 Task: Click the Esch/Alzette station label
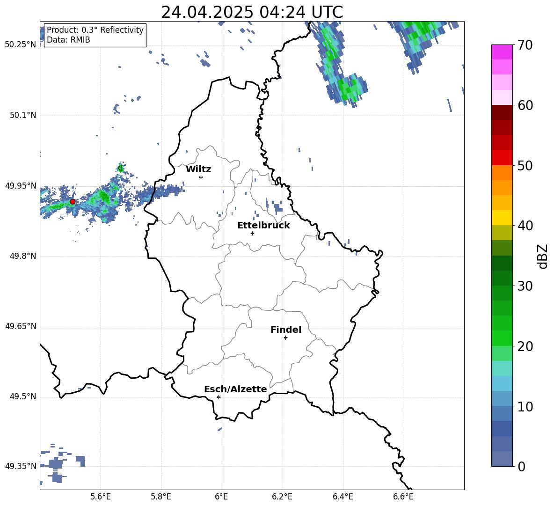pyautogui.click(x=235, y=389)
